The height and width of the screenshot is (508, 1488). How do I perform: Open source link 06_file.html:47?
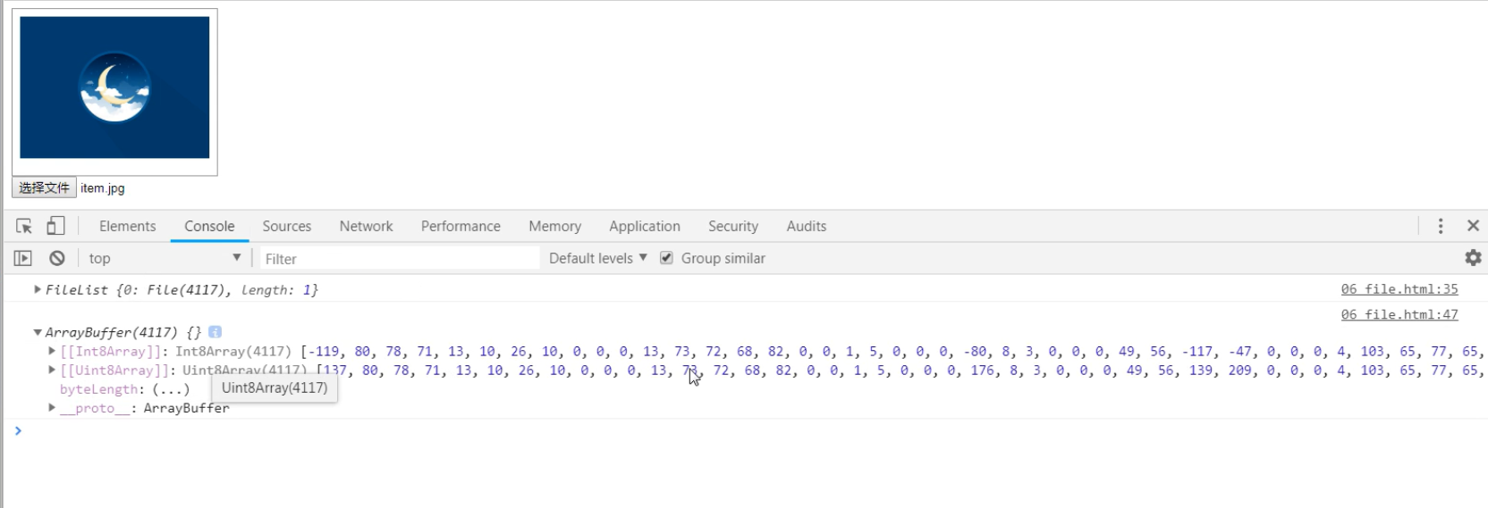[1399, 314]
